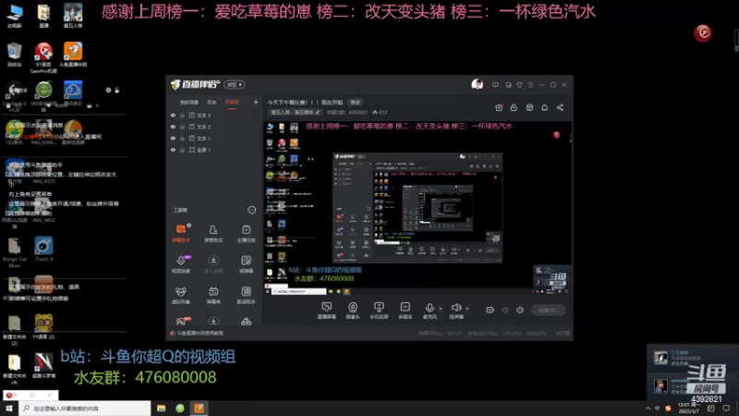Image resolution: width=739 pixels, height=416 pixels.
Task: Add 摄像头 camera source
Action: (x=353, y=311)
